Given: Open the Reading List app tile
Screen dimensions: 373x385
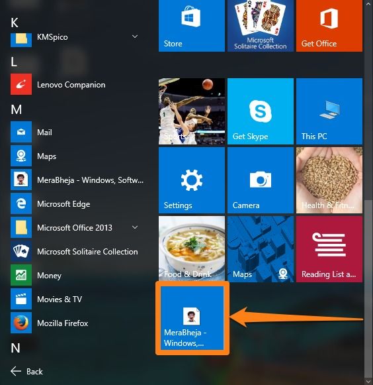Looking at the screenshot, I should (x=329, y=249).
